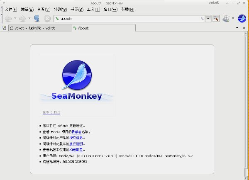Click the vertical scrollbar up arrow
The image size is (249, 180).
pos(246,33)
